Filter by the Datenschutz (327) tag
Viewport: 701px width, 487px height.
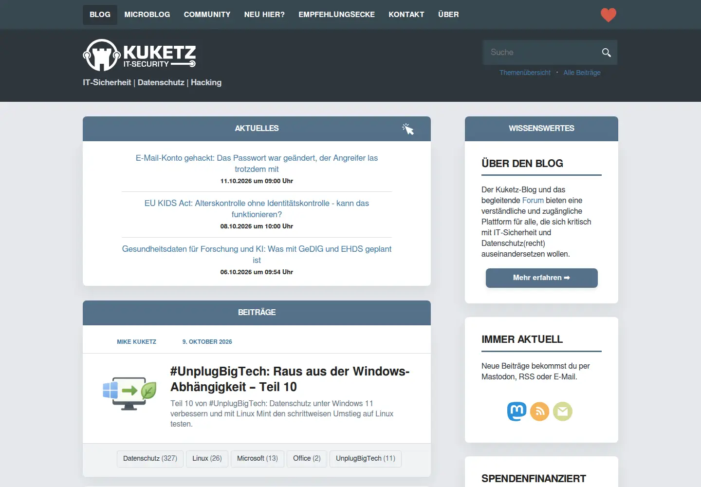150,458
